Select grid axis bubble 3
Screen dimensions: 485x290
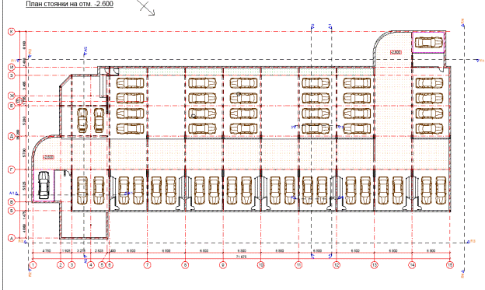(72, 265)
